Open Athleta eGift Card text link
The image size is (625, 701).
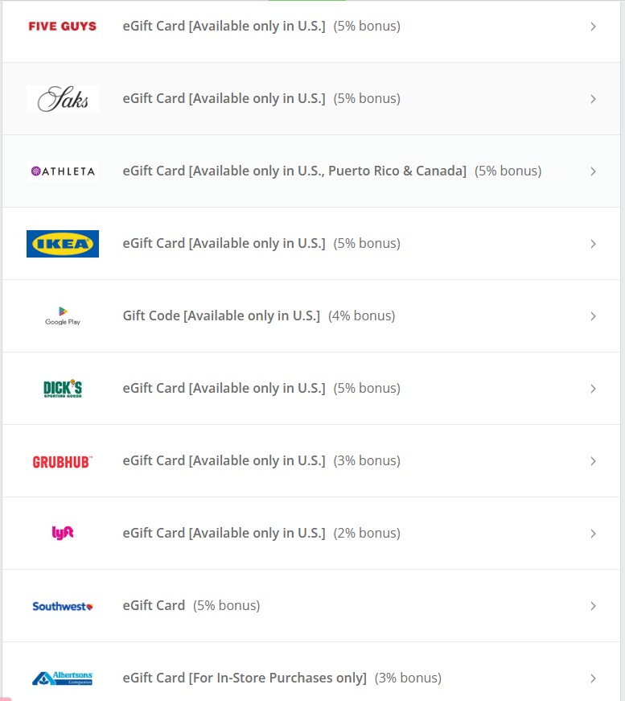294,171
